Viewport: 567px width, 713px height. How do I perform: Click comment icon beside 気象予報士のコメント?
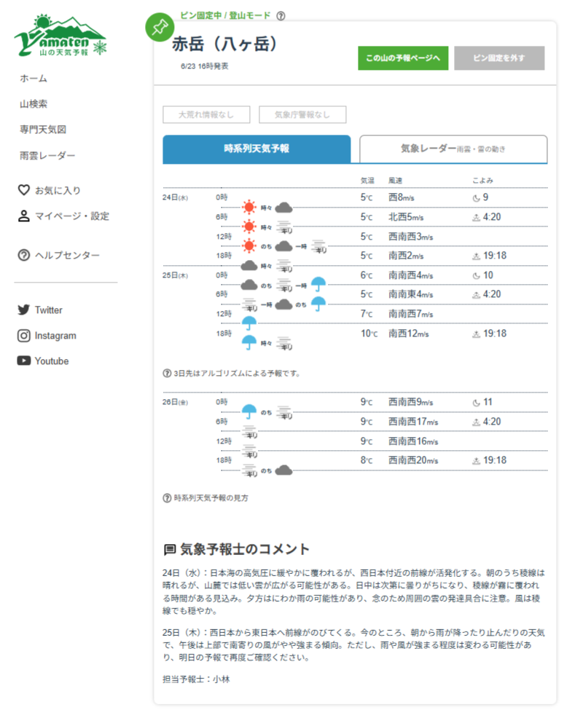point(170,549)
